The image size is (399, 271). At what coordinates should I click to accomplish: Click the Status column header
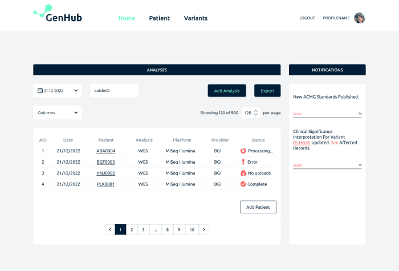[258, 140]
